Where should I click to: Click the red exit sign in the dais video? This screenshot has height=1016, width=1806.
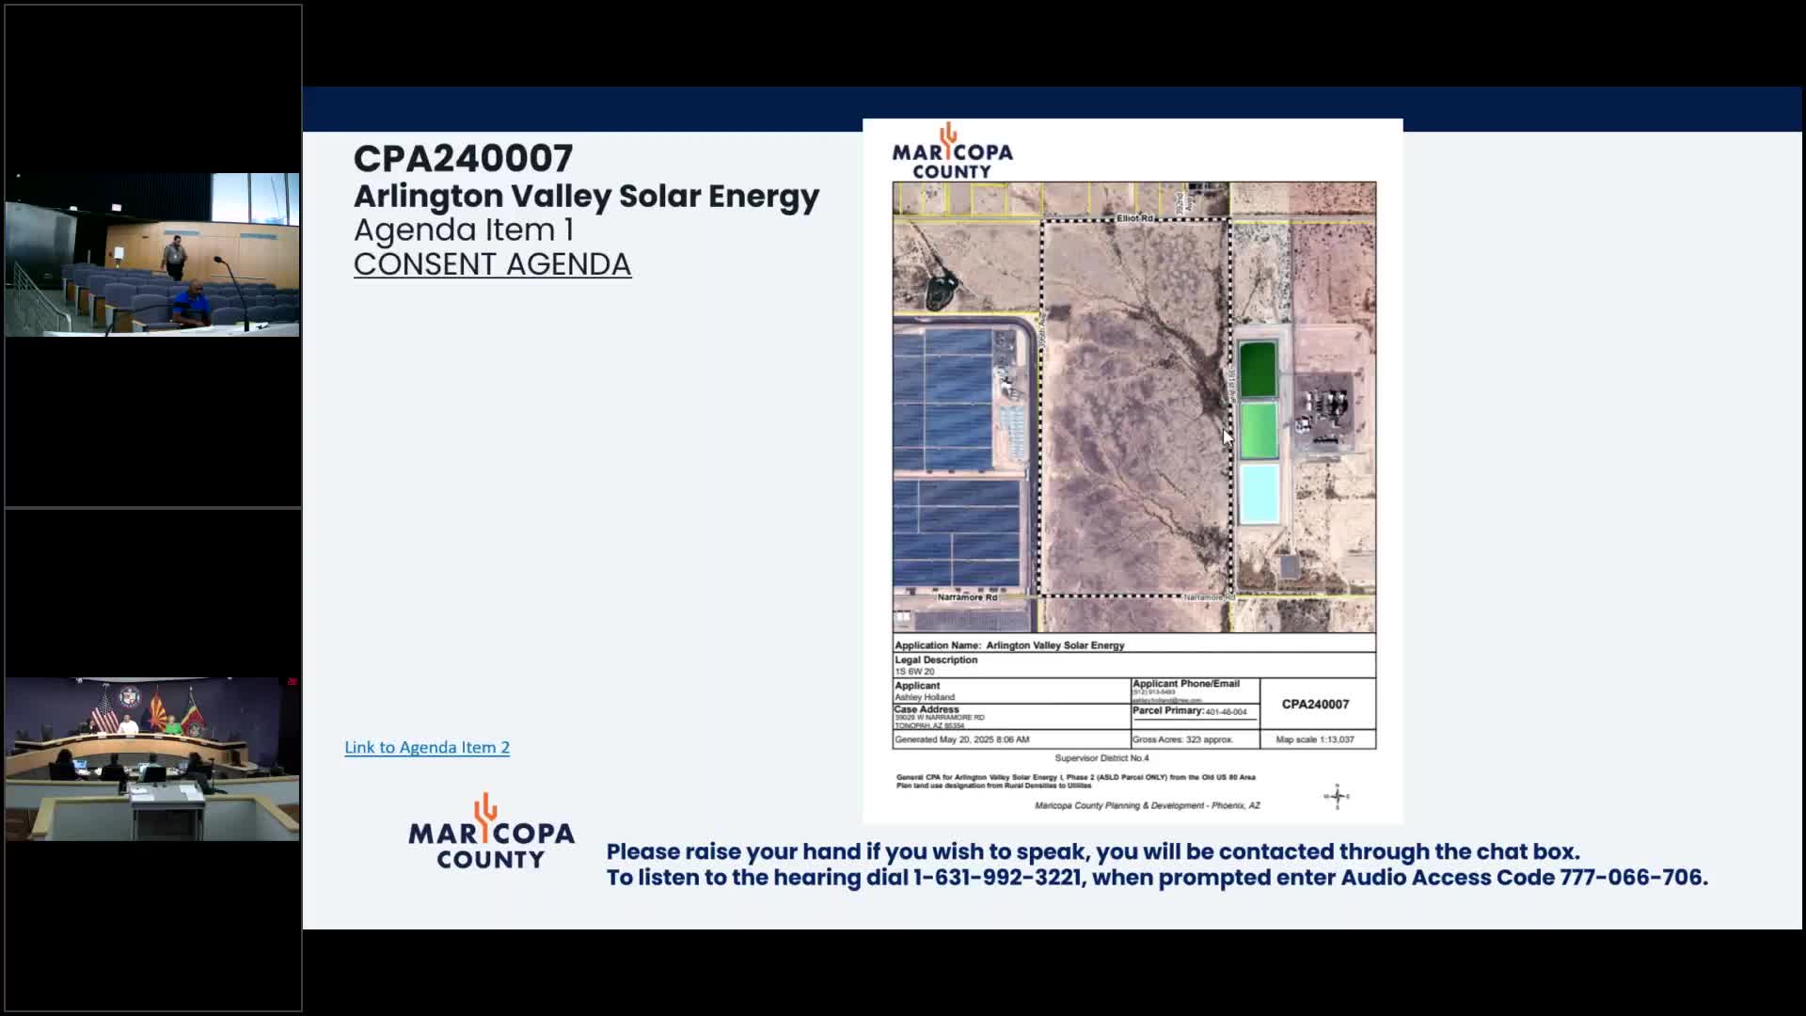pyautogui.click(x=293, y=681)
